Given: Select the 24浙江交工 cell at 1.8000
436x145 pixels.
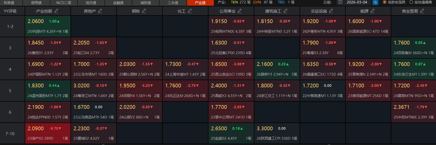Looking at the screenshot, I should coord(277,91).
